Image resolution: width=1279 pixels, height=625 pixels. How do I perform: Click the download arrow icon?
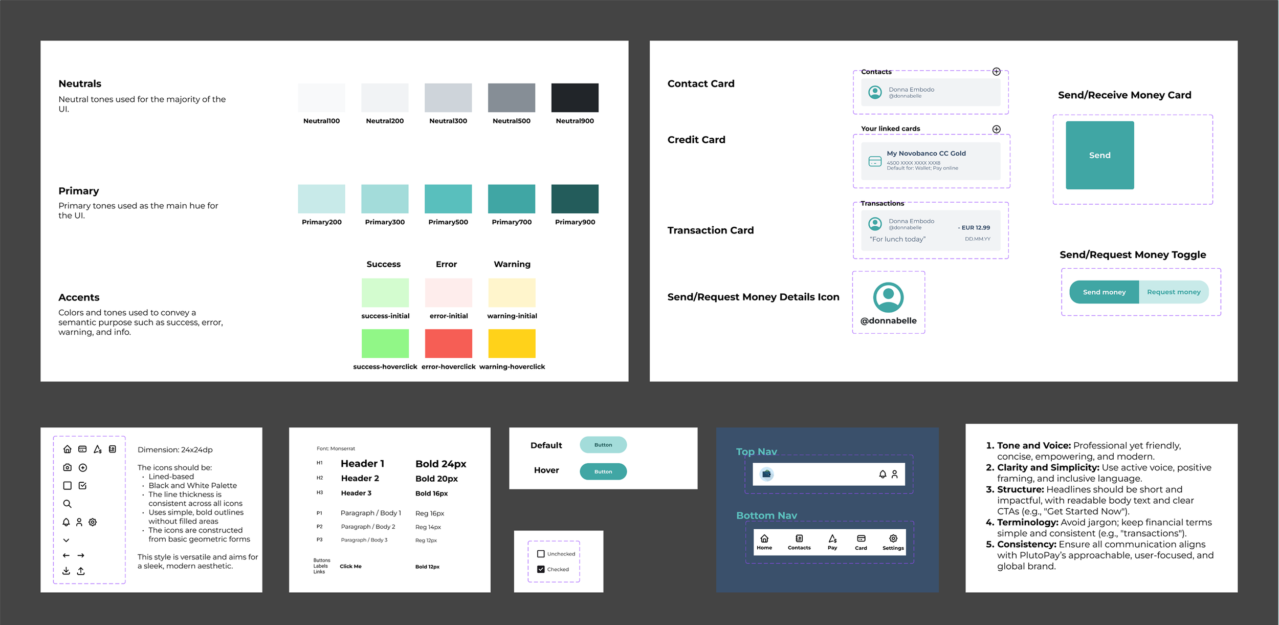click(66, 571)
